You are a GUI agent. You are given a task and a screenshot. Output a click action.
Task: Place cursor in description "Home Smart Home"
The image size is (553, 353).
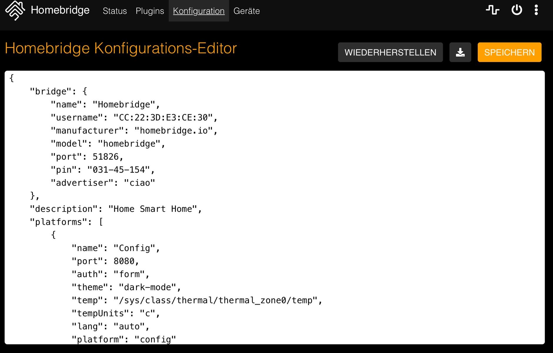tap(153, 209)
